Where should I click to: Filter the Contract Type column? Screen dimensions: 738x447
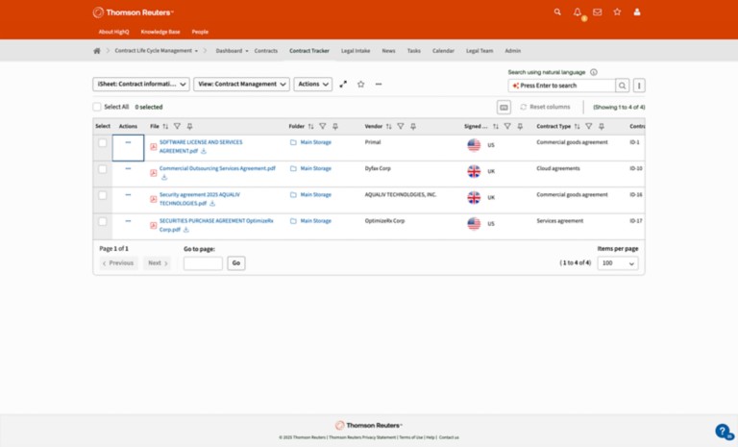tap(589, 126)
